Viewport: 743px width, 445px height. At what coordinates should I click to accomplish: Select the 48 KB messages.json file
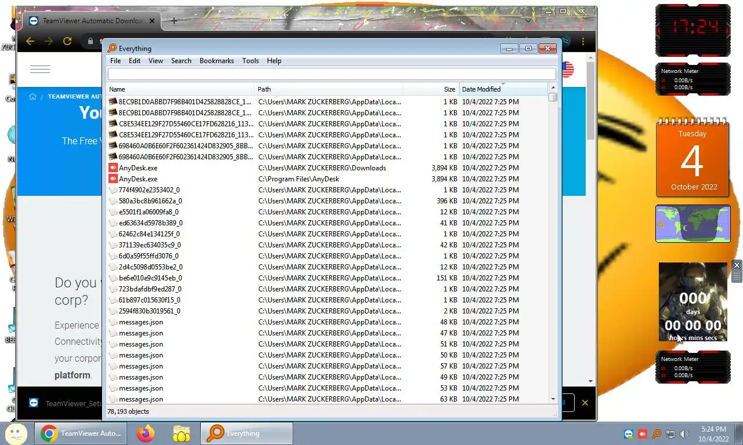pos(140,322)
